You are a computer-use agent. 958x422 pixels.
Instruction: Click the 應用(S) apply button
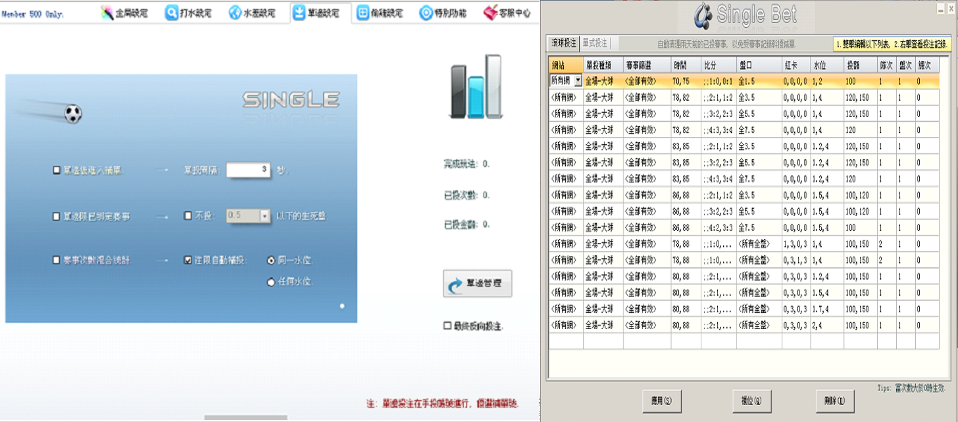click(x=661, y=400)
